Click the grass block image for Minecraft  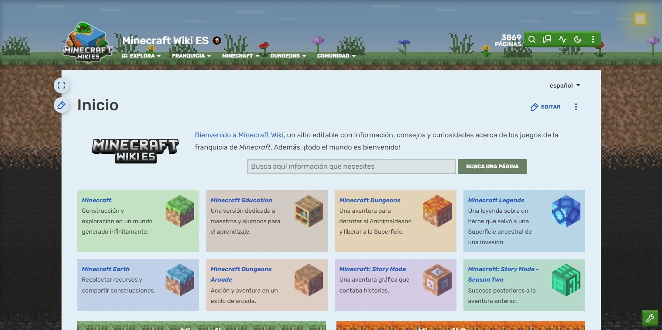(x=180, y=211)
